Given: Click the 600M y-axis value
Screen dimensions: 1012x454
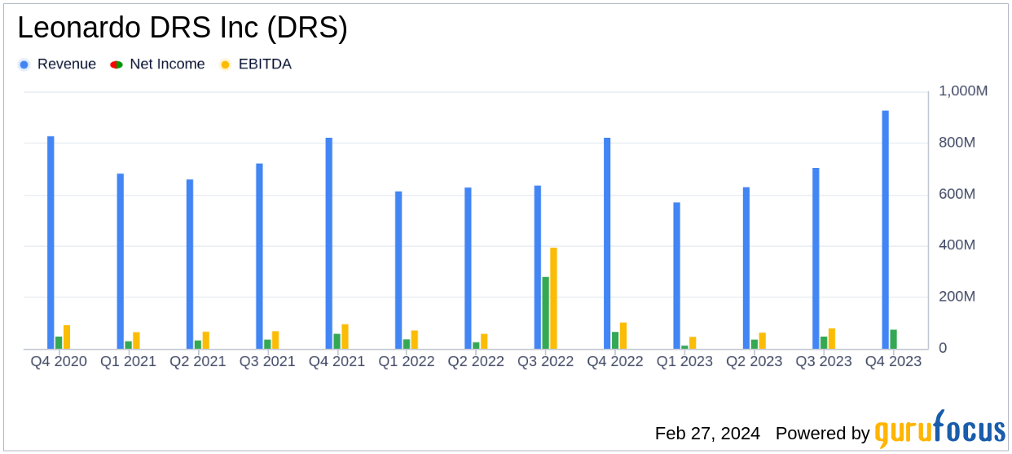Looking at the screenshot, I should (x=957, y=194).
